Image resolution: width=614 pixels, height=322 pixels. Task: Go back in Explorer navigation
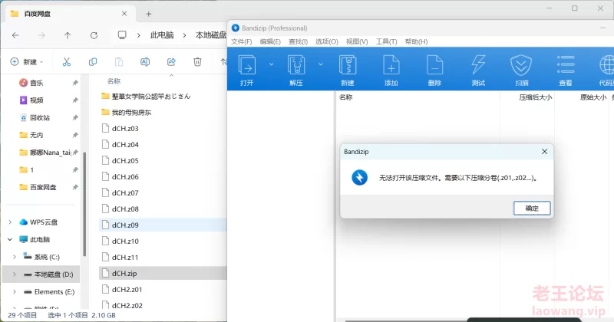(x=15, y=35)
